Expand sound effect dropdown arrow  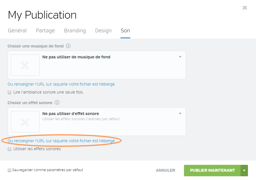180,114
